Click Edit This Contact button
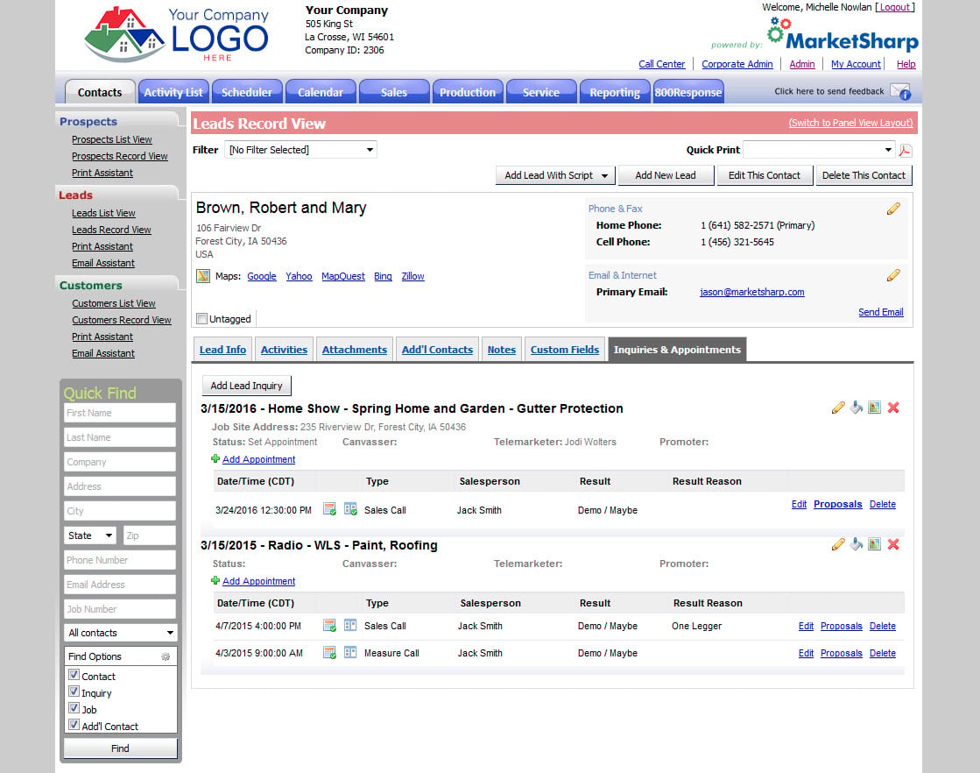Image resolution: width=980 pixels, height=773 pixels. point(765,176)
